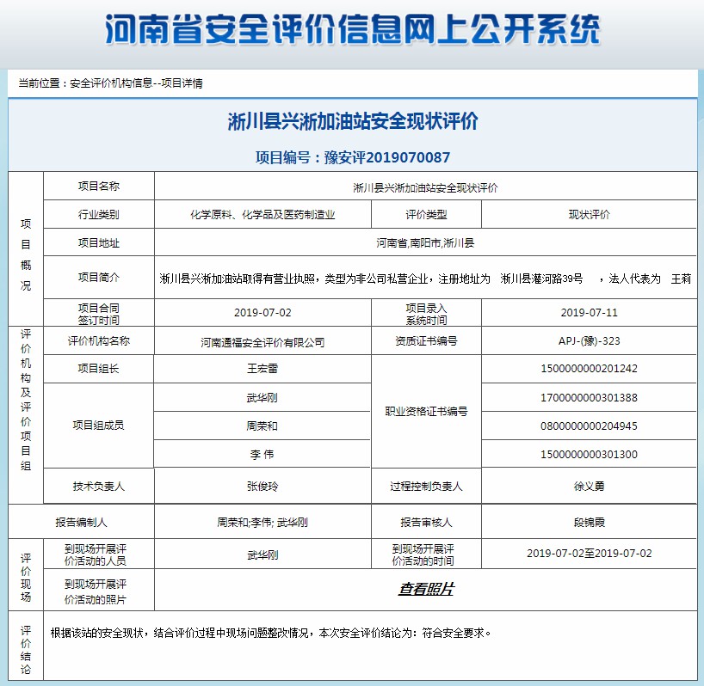704x686 pixels.
Task: Click the member name 武华刚 in the 项目组成员 row
Action: pos(262,398)
